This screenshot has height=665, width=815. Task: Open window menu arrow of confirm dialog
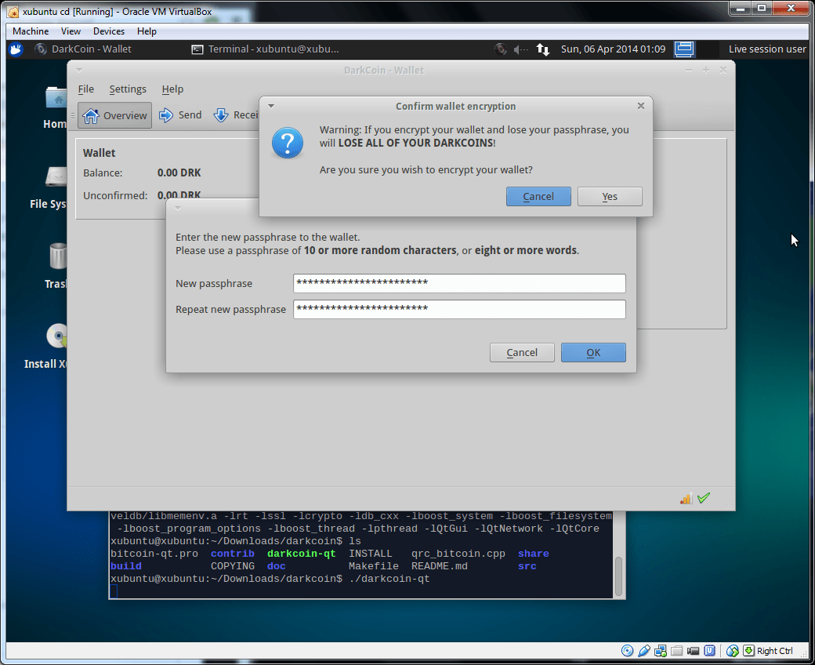(271, 106)
